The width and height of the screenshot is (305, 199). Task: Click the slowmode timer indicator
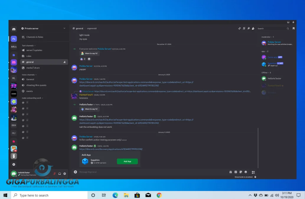(x=255, y=177)
